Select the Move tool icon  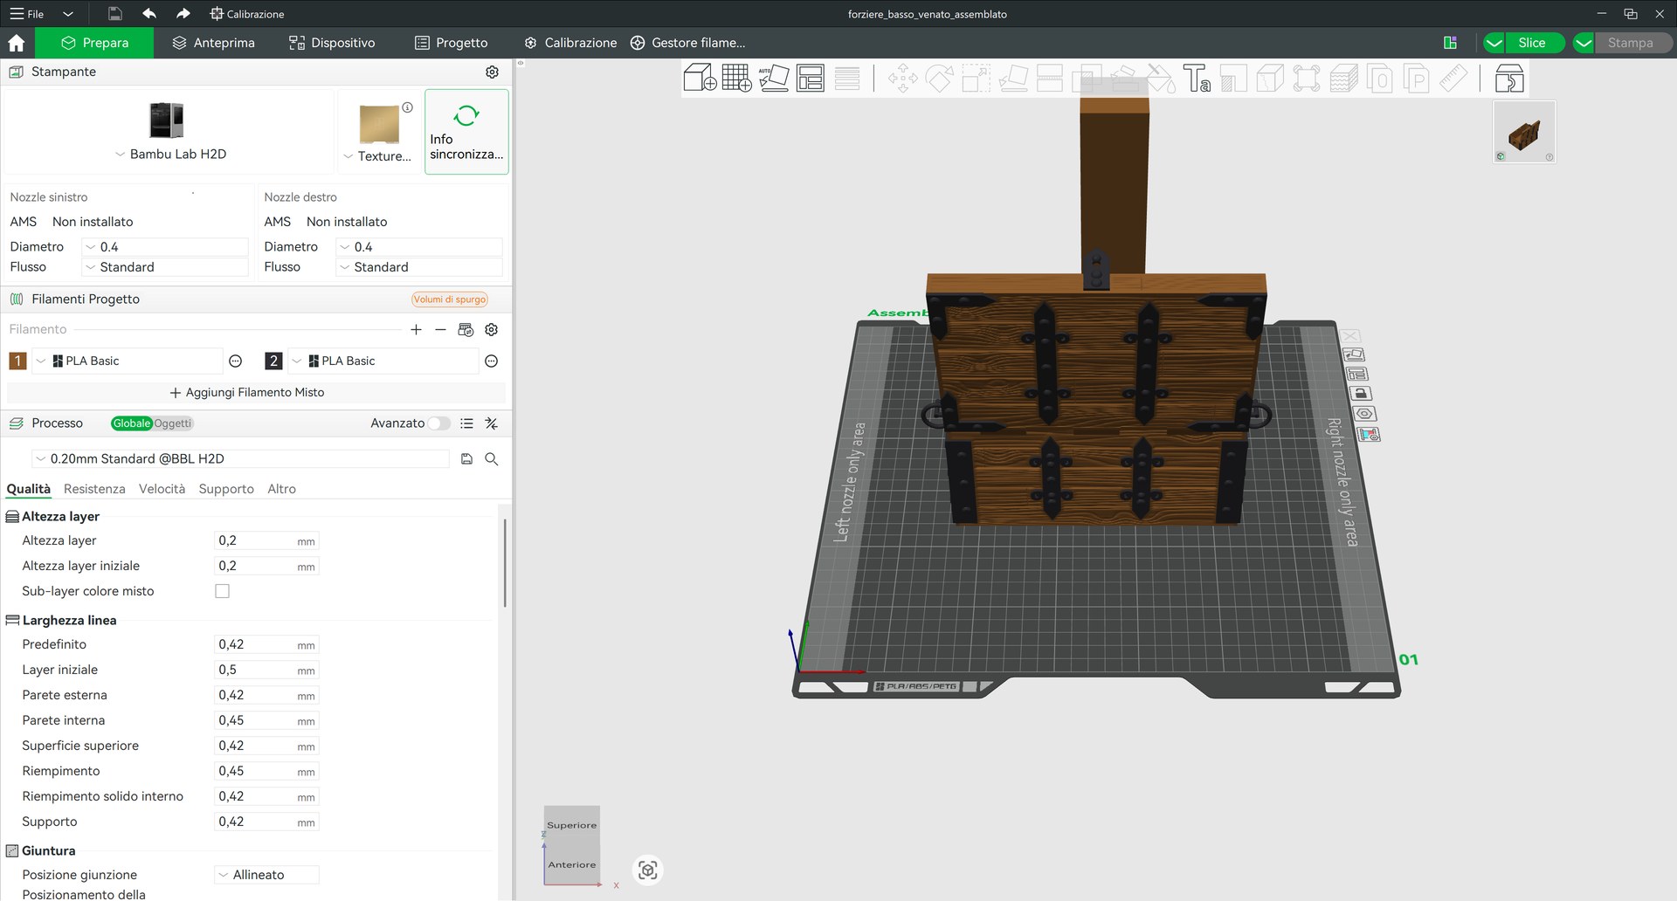[x=902, y=79]
